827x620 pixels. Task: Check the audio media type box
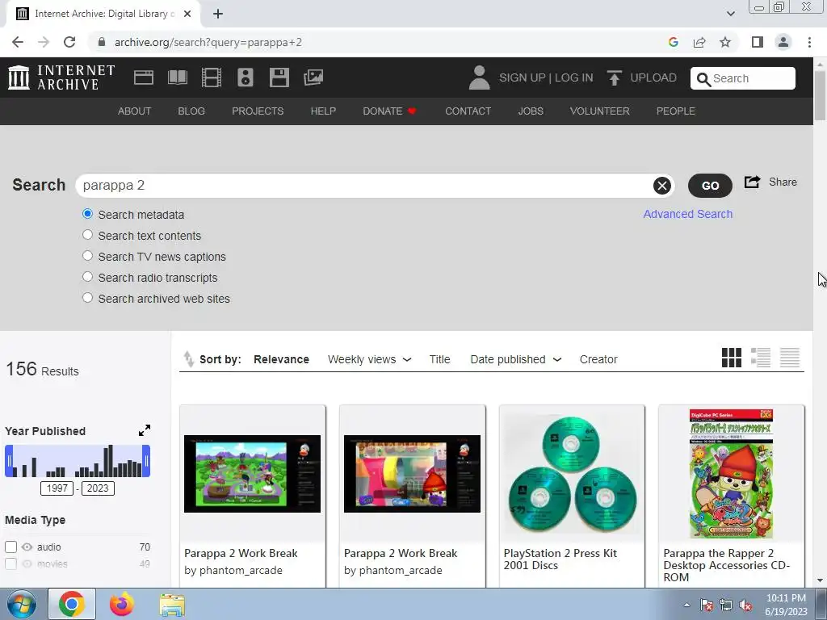tap(10, 547)
